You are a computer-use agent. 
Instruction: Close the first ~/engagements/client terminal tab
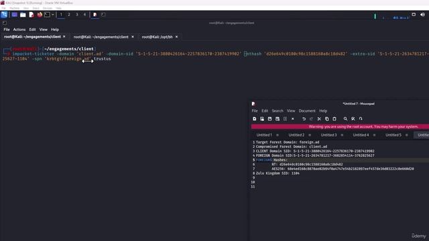point(64,37)
